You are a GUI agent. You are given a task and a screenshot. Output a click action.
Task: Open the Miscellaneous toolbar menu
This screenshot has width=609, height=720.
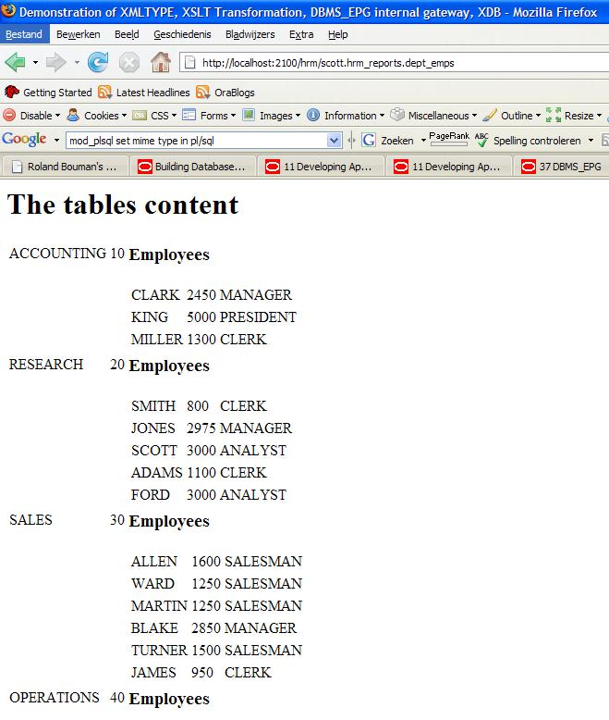point(433,116)
